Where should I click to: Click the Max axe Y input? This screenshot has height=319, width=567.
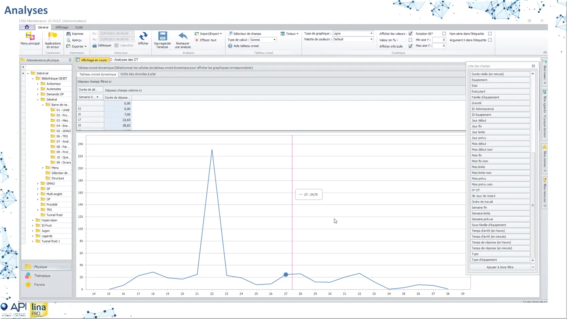pos(439,46)
